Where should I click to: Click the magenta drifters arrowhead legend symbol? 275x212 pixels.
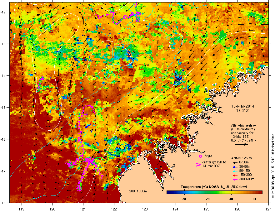[x=198, y=165]
